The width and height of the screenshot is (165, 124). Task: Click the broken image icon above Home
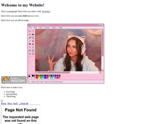tap(2, 101)
